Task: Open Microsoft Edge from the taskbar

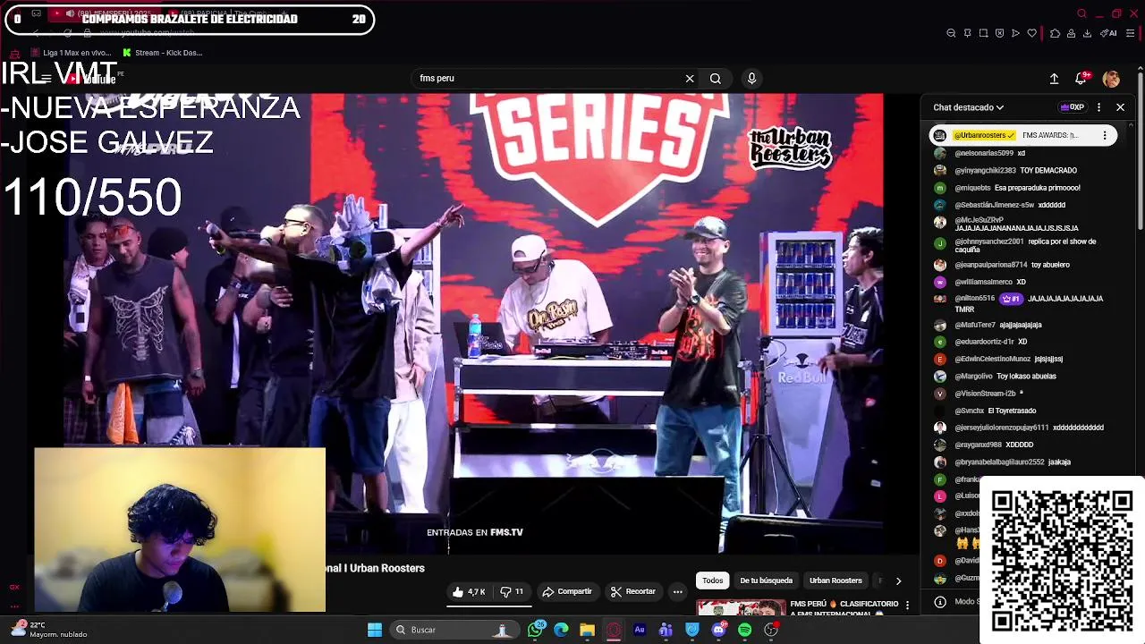Action: [561, 630]
